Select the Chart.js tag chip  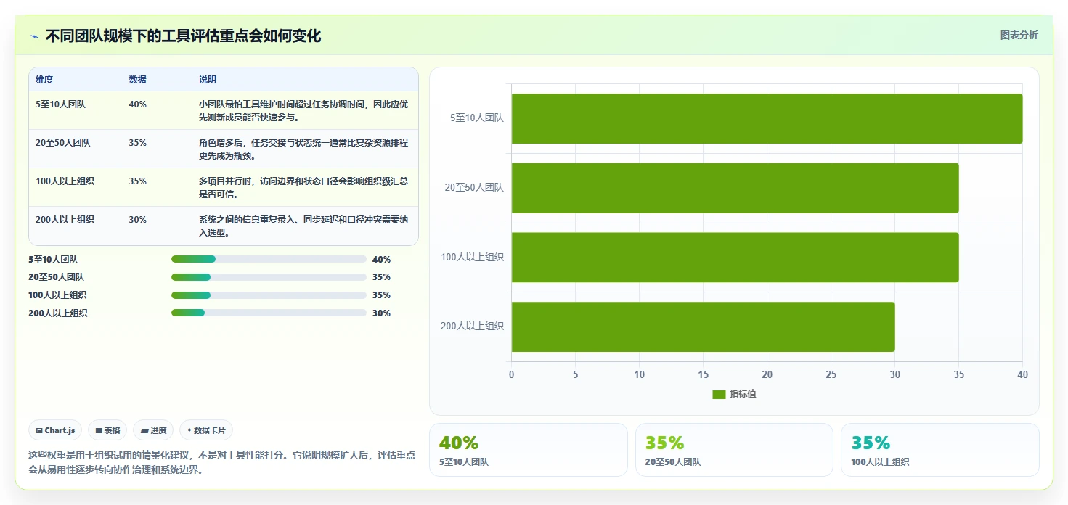pos(55,430)
